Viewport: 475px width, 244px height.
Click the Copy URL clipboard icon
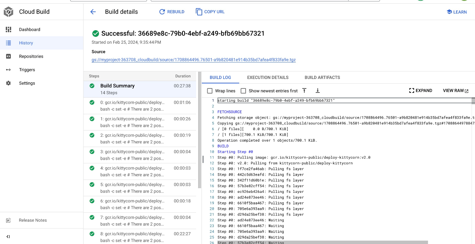coord(199,12)
